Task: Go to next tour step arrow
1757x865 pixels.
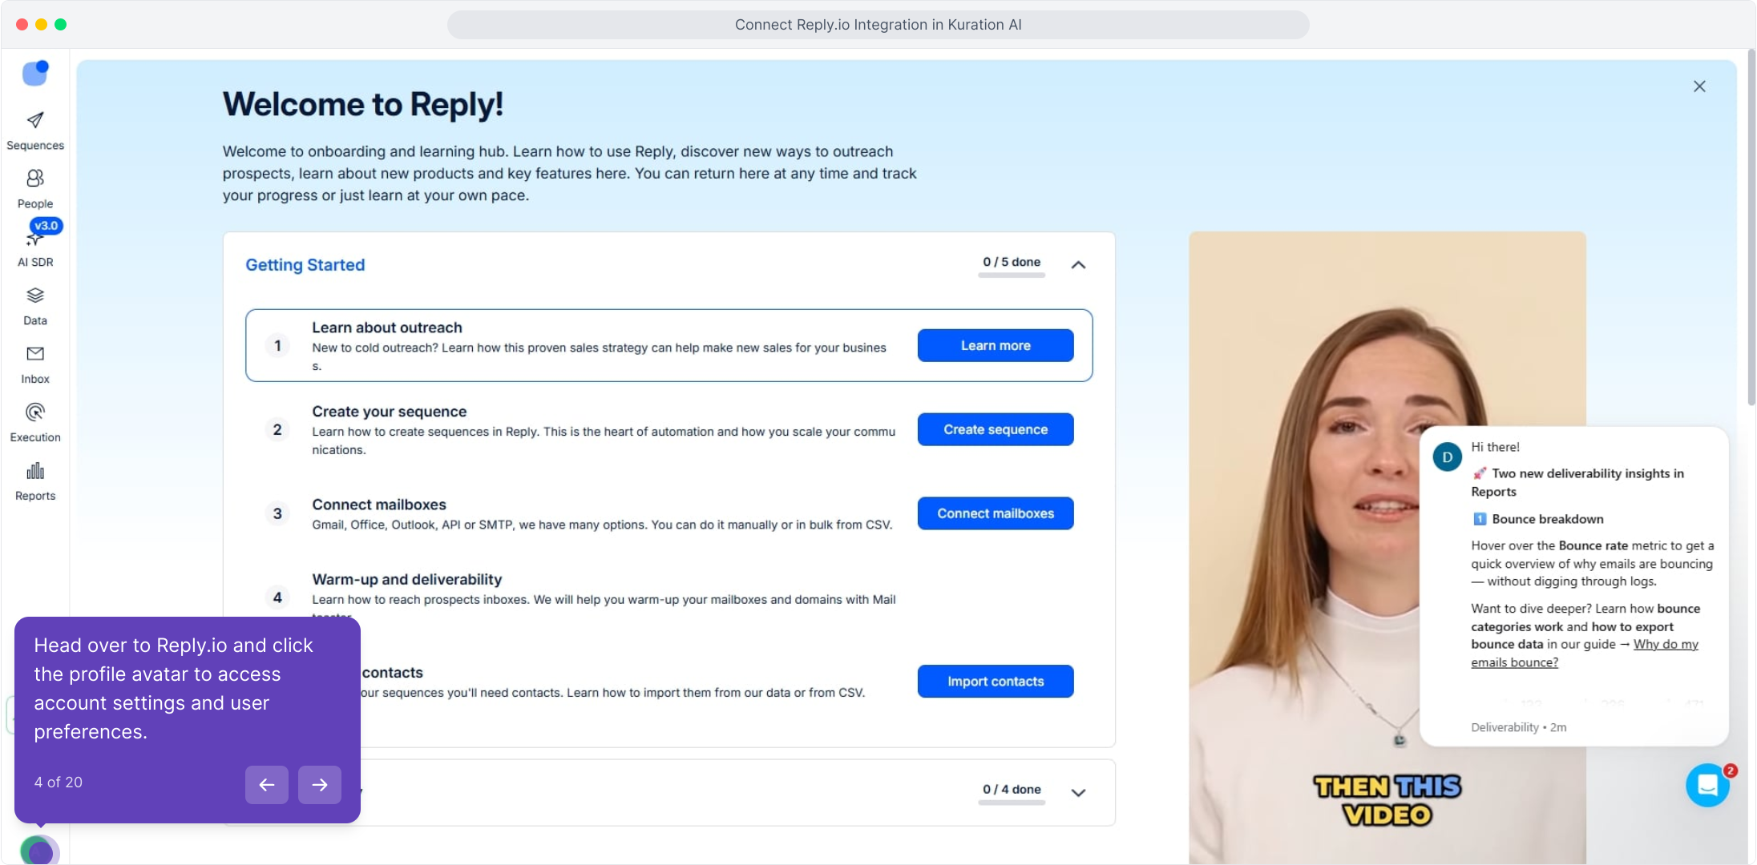Action: (320, 785)
